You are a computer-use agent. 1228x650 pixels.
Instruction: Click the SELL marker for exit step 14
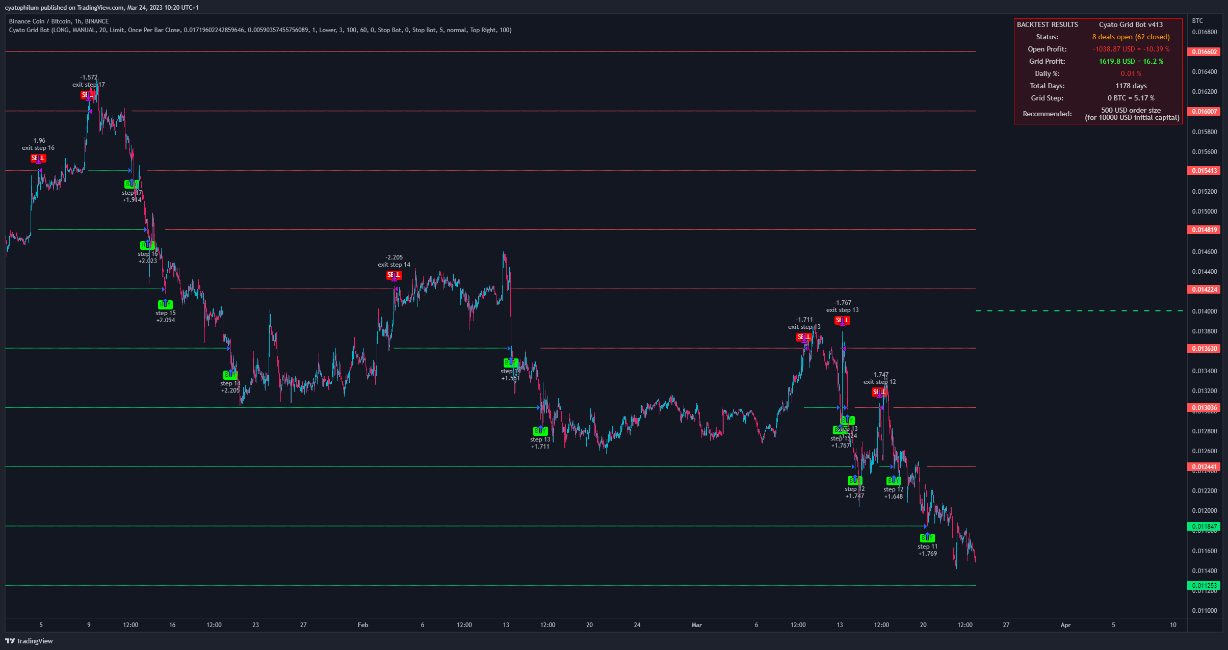coord(394,275)
